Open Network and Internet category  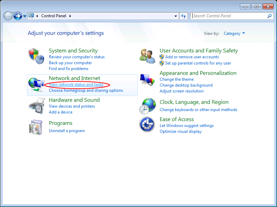74,78
